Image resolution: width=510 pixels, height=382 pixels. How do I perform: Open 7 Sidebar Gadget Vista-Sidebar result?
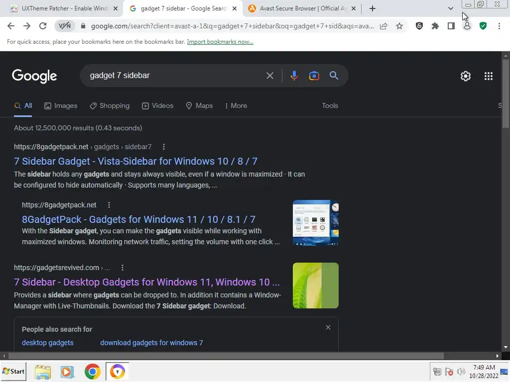135,162
